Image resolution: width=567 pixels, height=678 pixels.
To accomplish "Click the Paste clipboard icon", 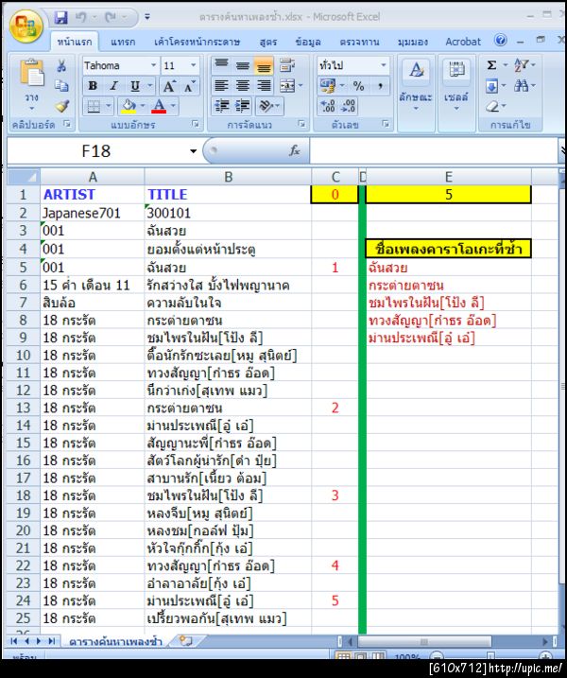I will pyautogui.click(x=31, y=73).
